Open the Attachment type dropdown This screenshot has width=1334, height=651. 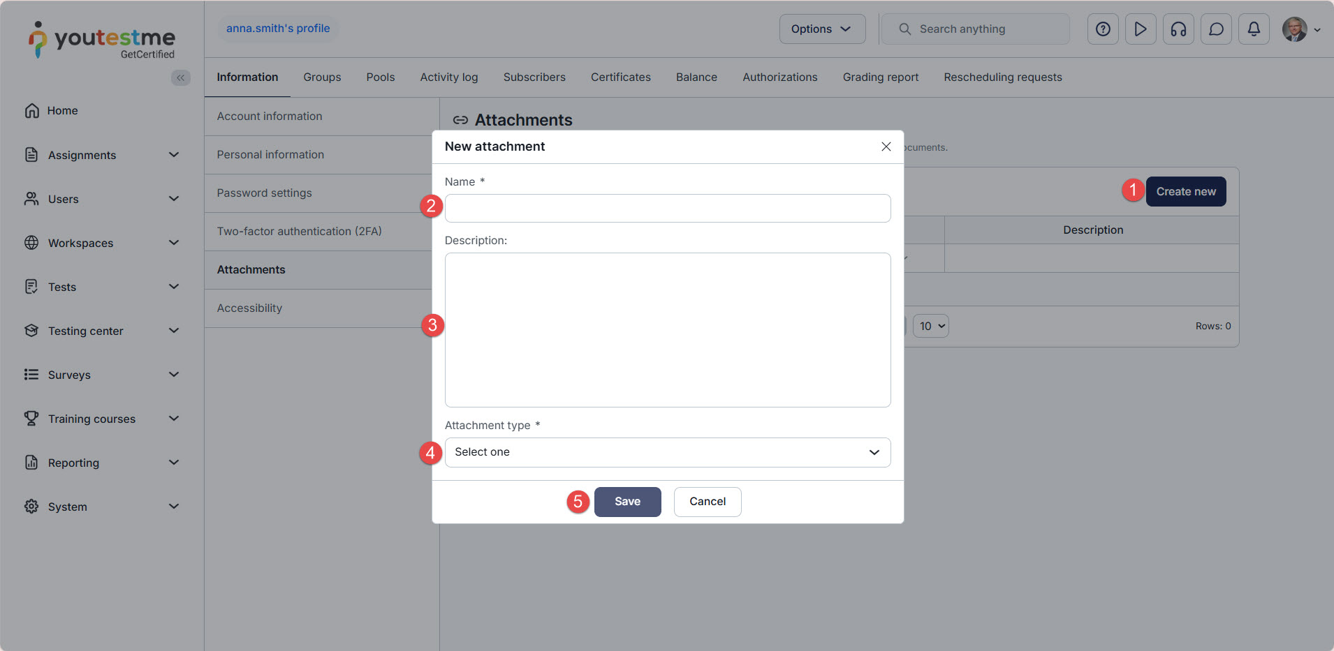pyautogui.click(x=667, y=452)
